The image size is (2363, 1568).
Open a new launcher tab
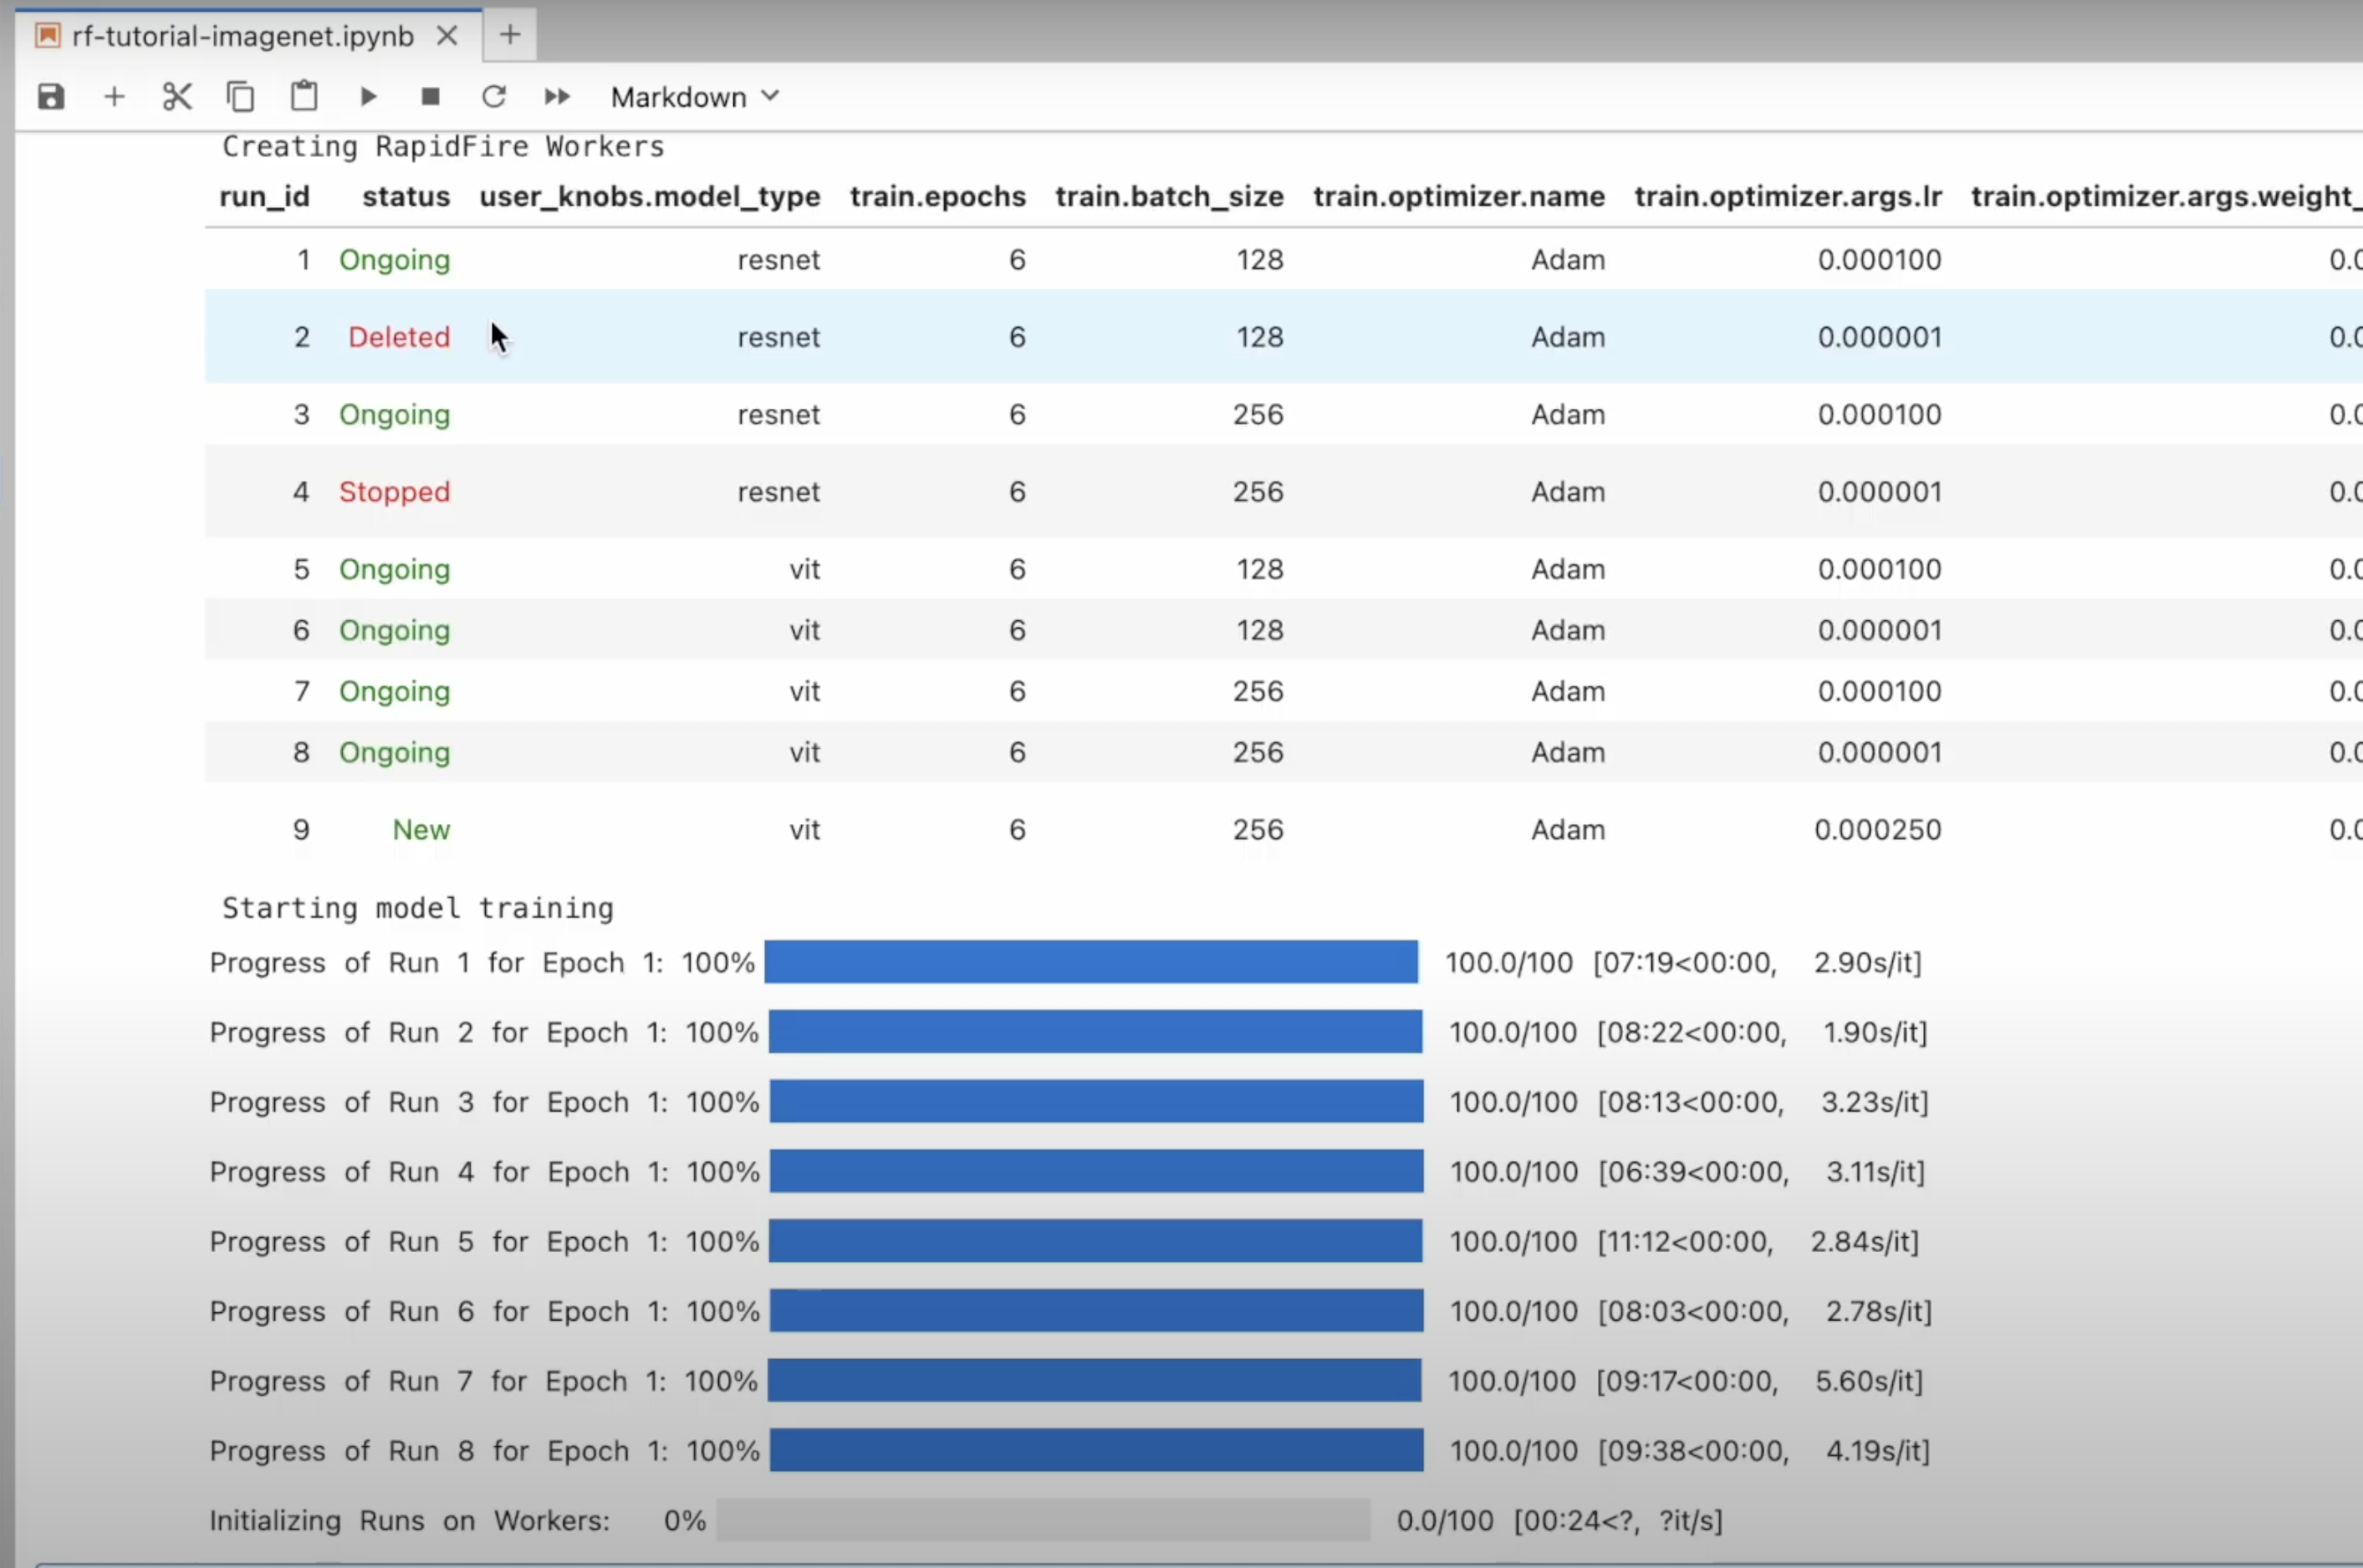click(510, 35)
